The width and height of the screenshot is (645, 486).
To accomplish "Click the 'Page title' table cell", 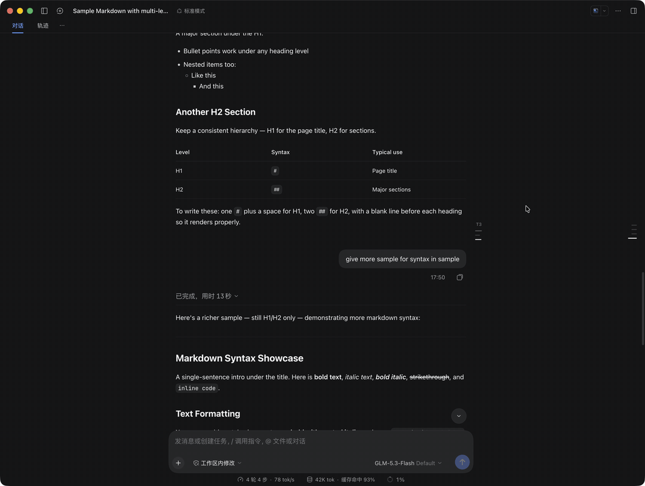I will (384, 170).
